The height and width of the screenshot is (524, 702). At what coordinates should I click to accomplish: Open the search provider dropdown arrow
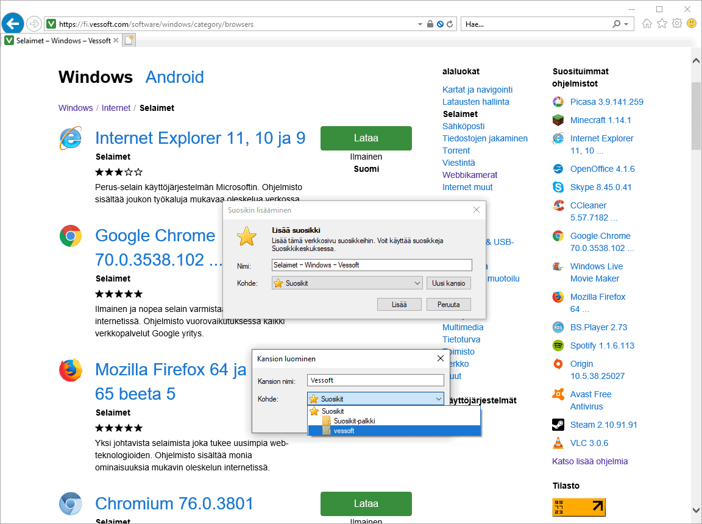[x=626, y=24]
